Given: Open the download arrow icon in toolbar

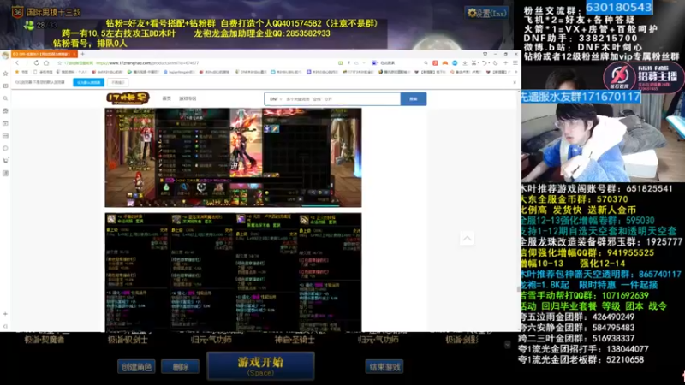Looking at the screenshot, I should click(x=465, y=62).
